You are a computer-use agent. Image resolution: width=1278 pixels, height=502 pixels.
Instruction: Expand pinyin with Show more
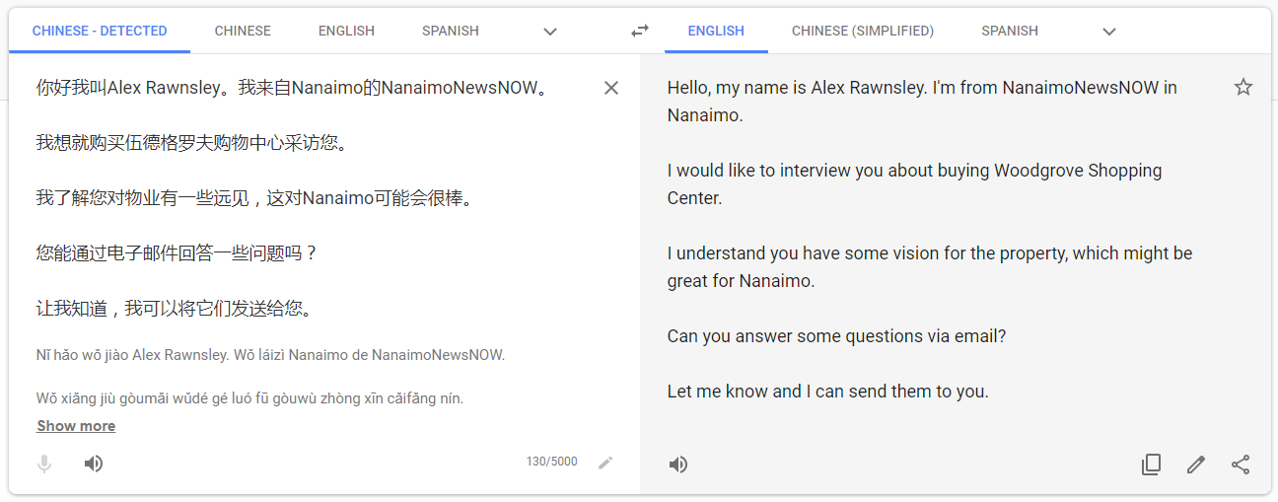pos(76,426)
